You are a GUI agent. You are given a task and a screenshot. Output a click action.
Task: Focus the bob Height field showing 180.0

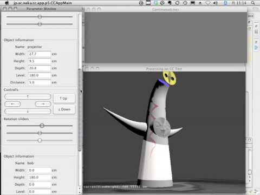tap(40, 177)
